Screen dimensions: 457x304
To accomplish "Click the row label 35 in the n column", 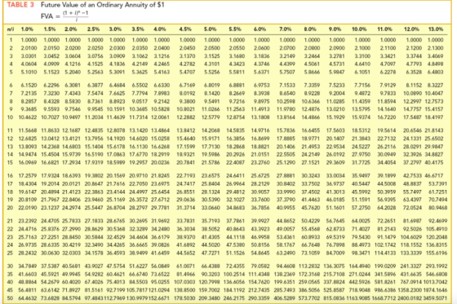I will [x=10, y=274].
